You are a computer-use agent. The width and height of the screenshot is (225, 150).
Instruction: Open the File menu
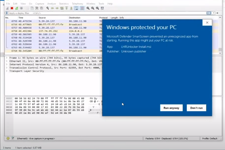tap(8, 3)
